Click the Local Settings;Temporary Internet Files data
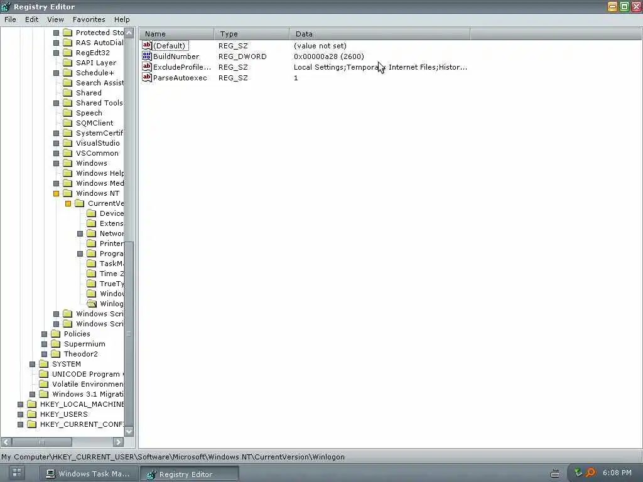 [380, 67]
